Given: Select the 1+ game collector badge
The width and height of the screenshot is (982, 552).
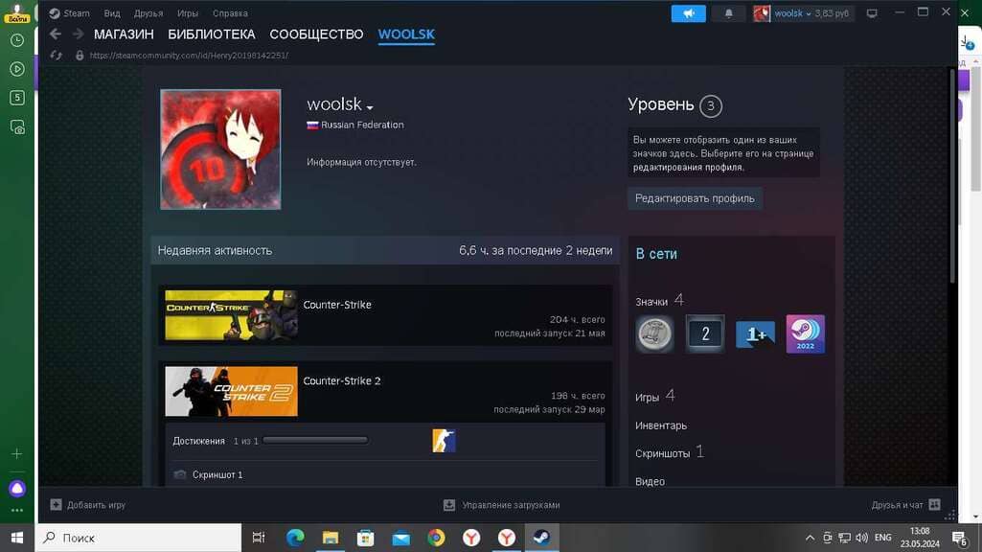Looking at the screenshot, I should [755, 334].
